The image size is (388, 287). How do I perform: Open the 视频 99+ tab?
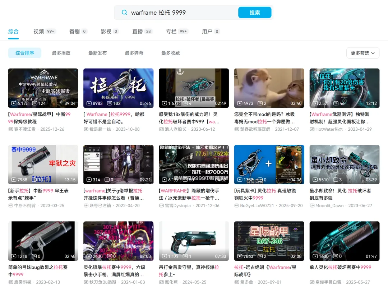coord(44,31)
